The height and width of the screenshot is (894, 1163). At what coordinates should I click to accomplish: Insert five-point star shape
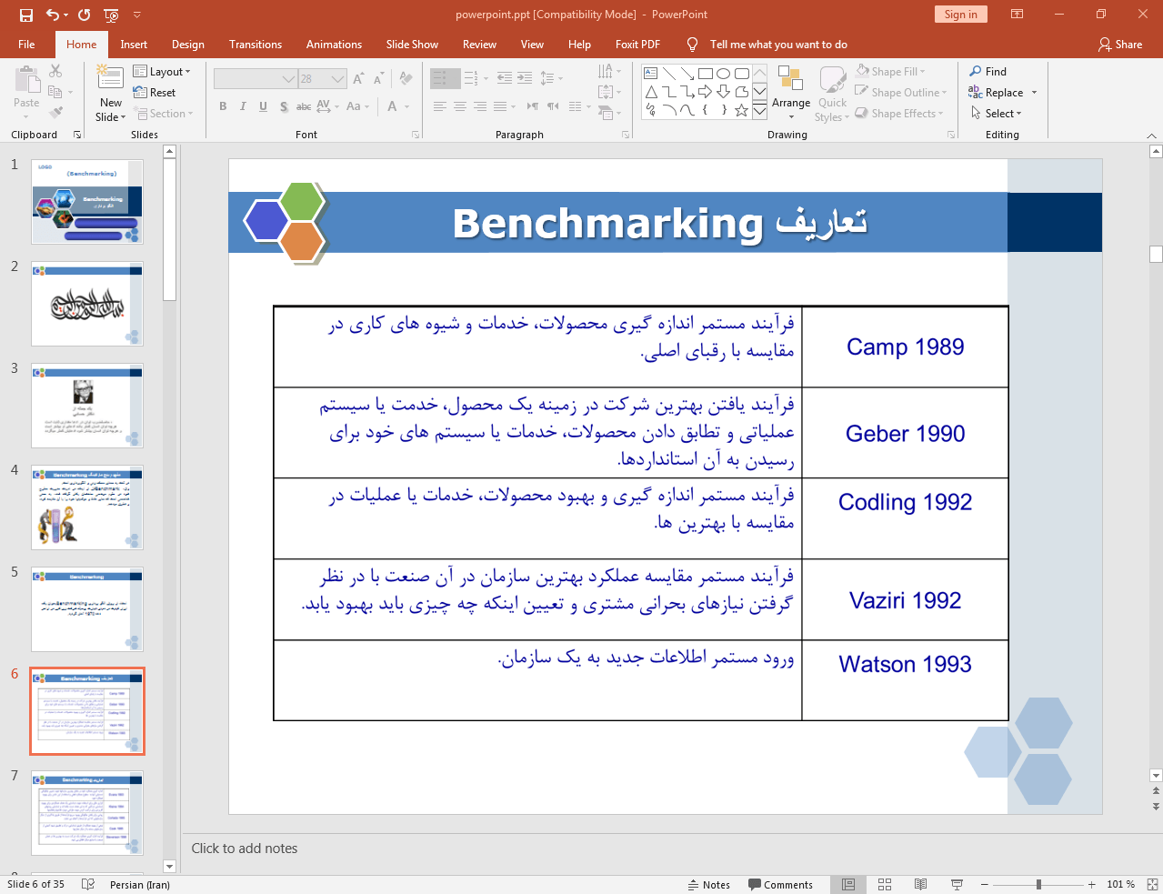point(742,110)
